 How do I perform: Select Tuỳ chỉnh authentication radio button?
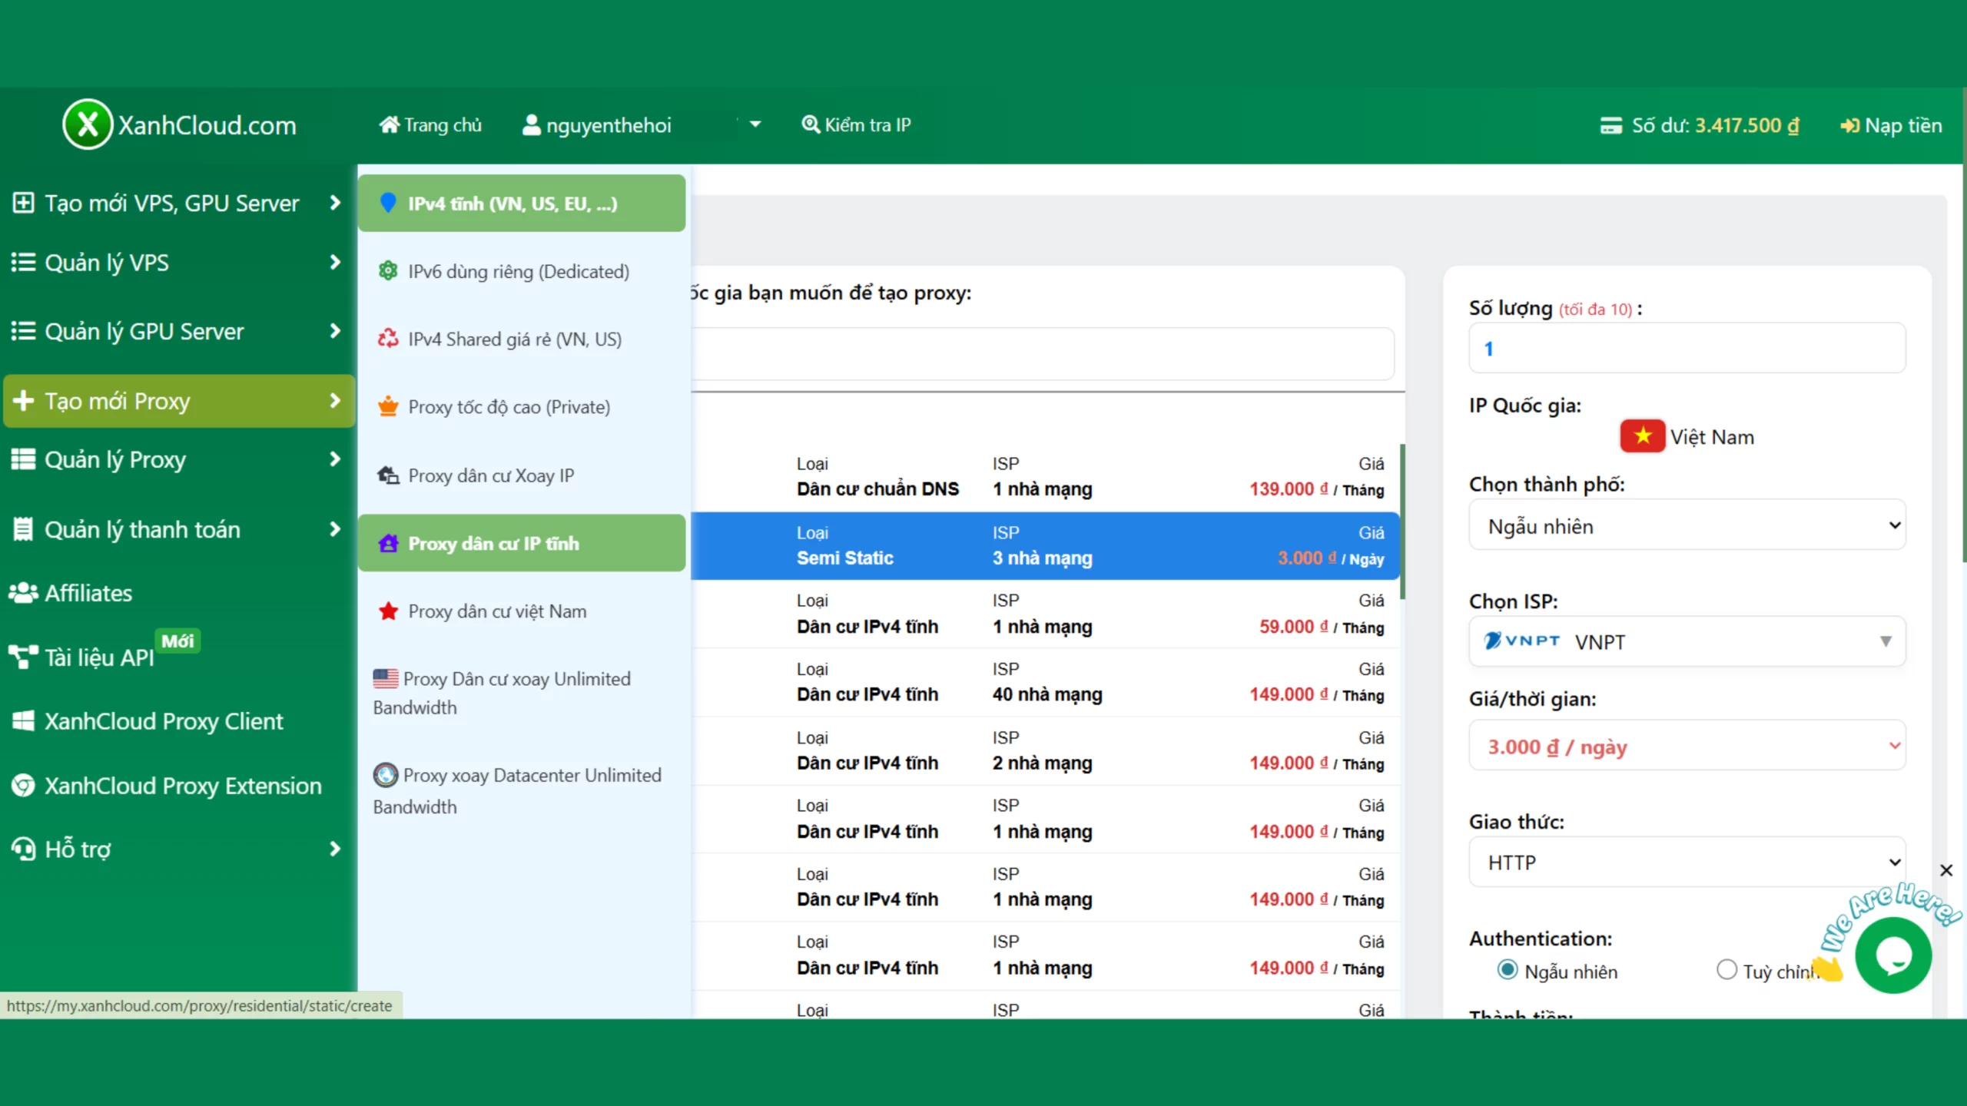point(1727,970)
